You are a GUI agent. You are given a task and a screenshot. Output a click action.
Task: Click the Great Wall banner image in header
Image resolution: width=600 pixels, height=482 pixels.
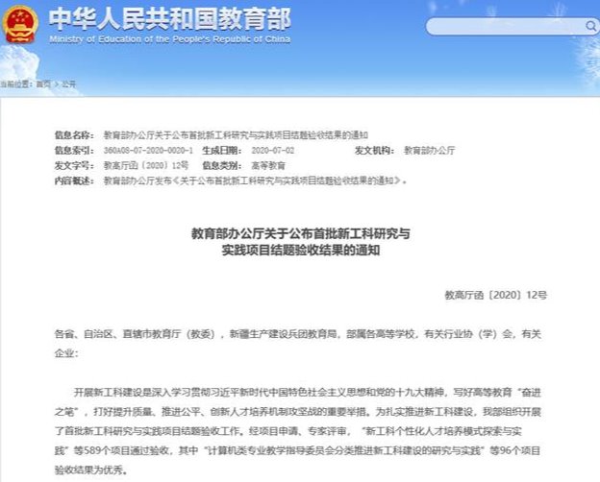pyautogui.click(x=481, y=35)
